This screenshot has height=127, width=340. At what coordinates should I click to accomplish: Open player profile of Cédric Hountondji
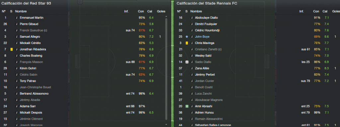point(207,30)
